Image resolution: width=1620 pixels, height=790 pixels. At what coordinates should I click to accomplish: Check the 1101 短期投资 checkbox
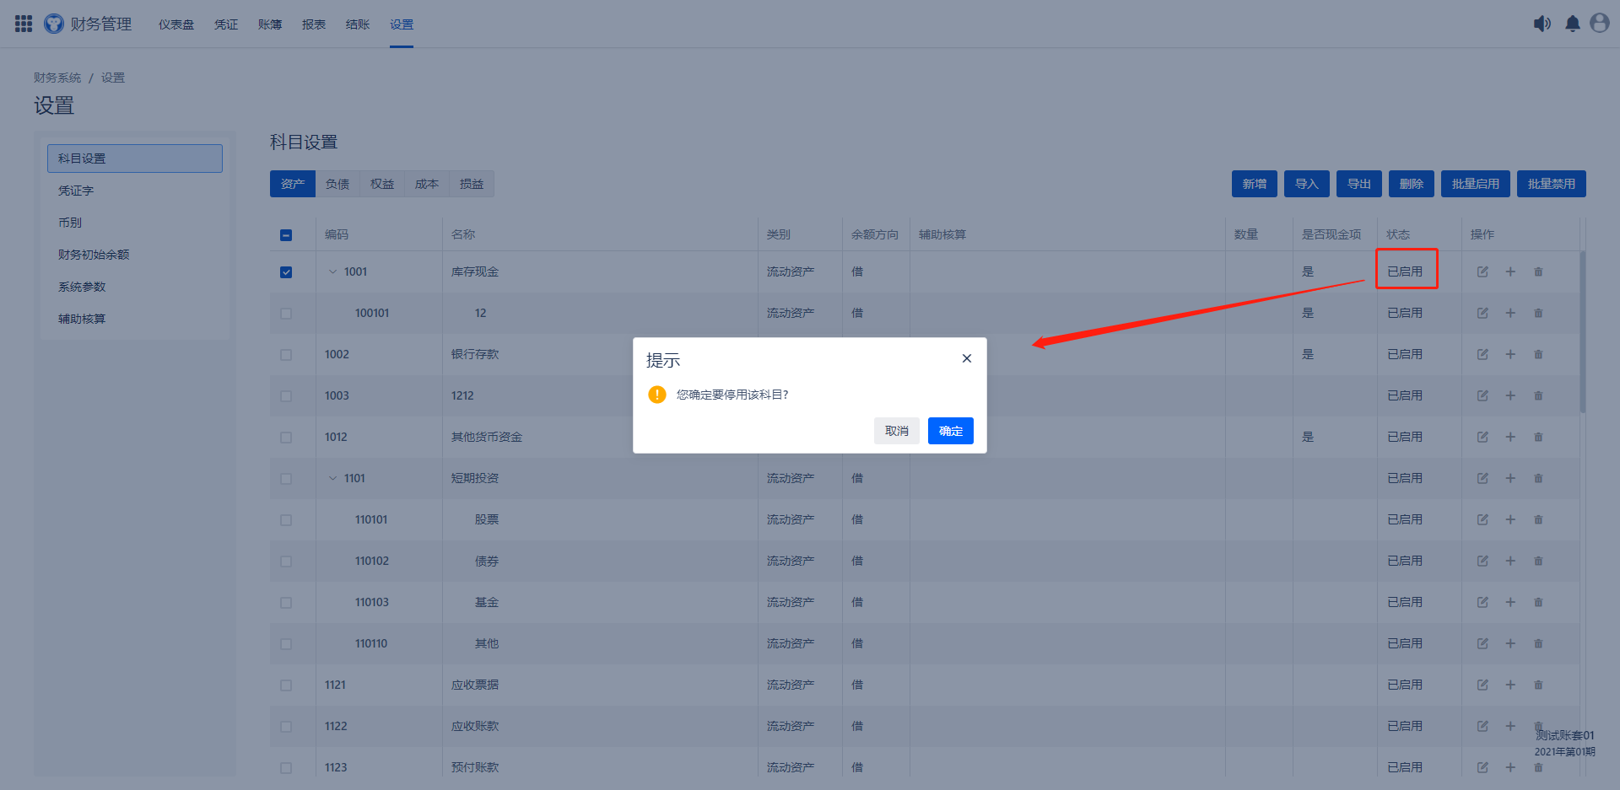(286, 479)
